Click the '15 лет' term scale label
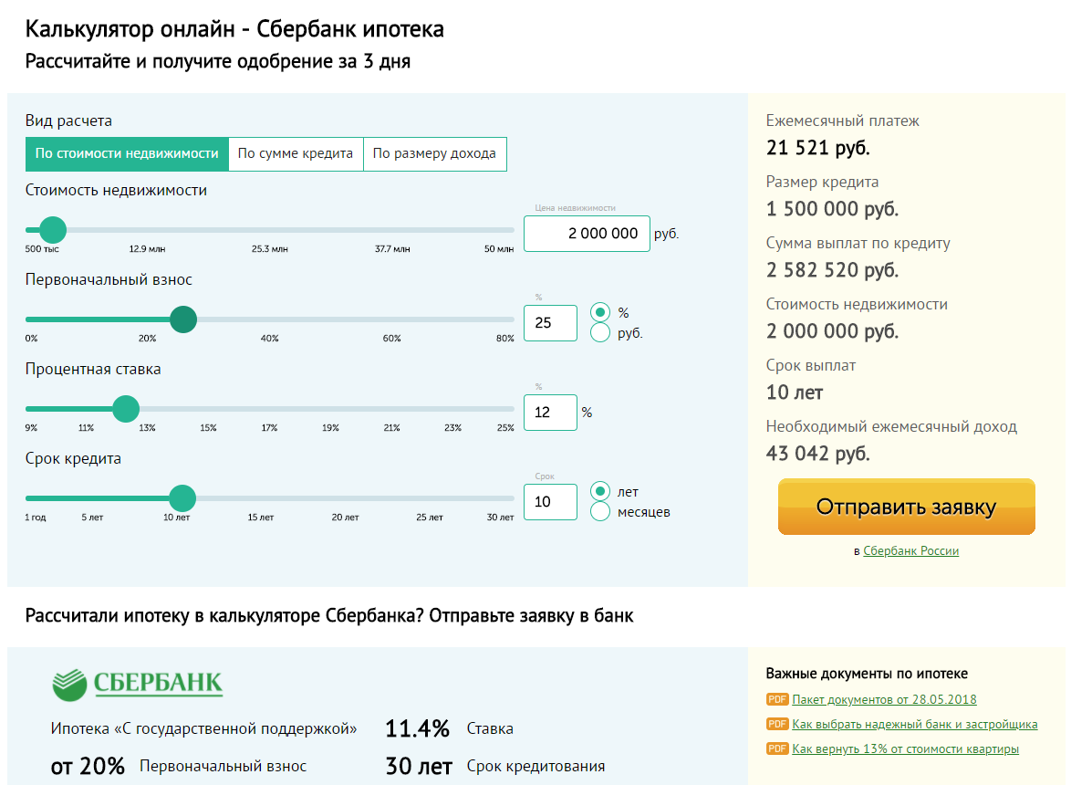The height and width of the screenshot is (785, 1071). (x=261, y=518)
